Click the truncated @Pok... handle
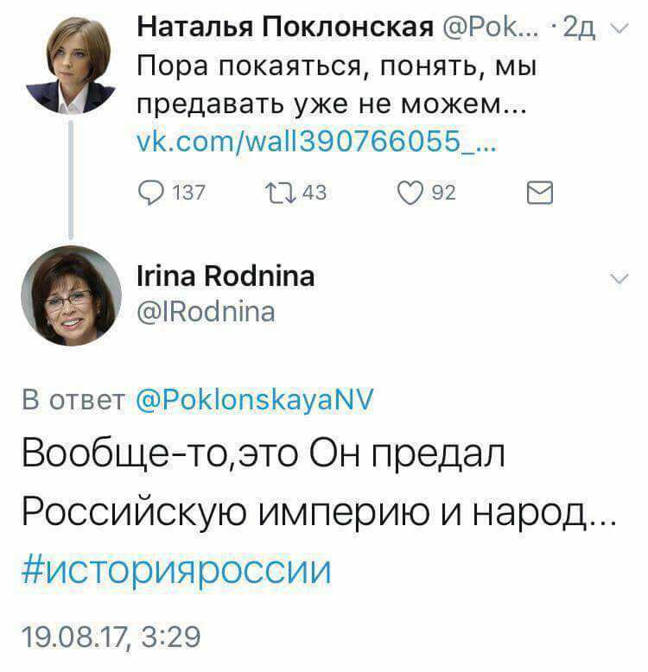The width and height of the screenshot is (648, 672). point(490,28)
